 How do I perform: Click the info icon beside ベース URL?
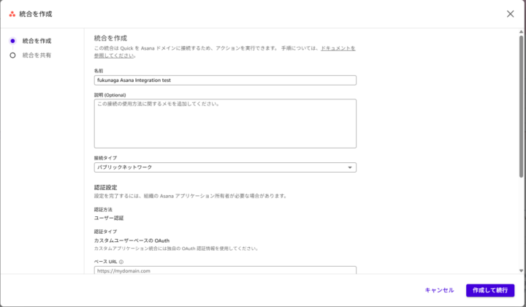point(121,261)
